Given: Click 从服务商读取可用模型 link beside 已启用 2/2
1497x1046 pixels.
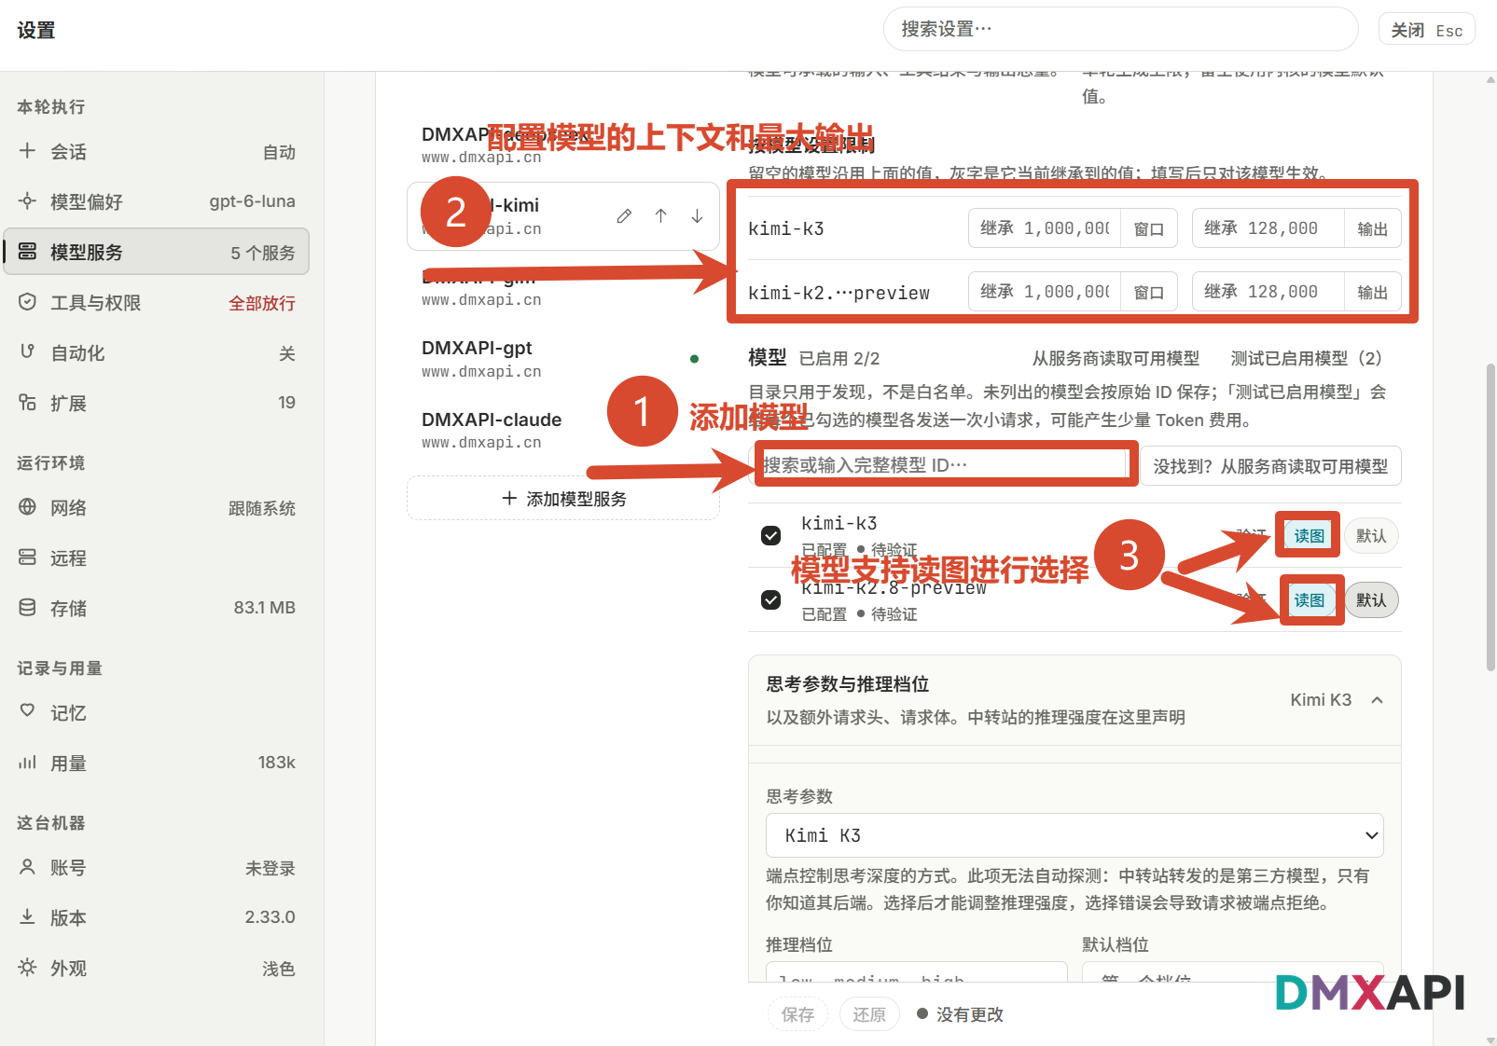Looking at the screenshot, I should pos(1116,359).
